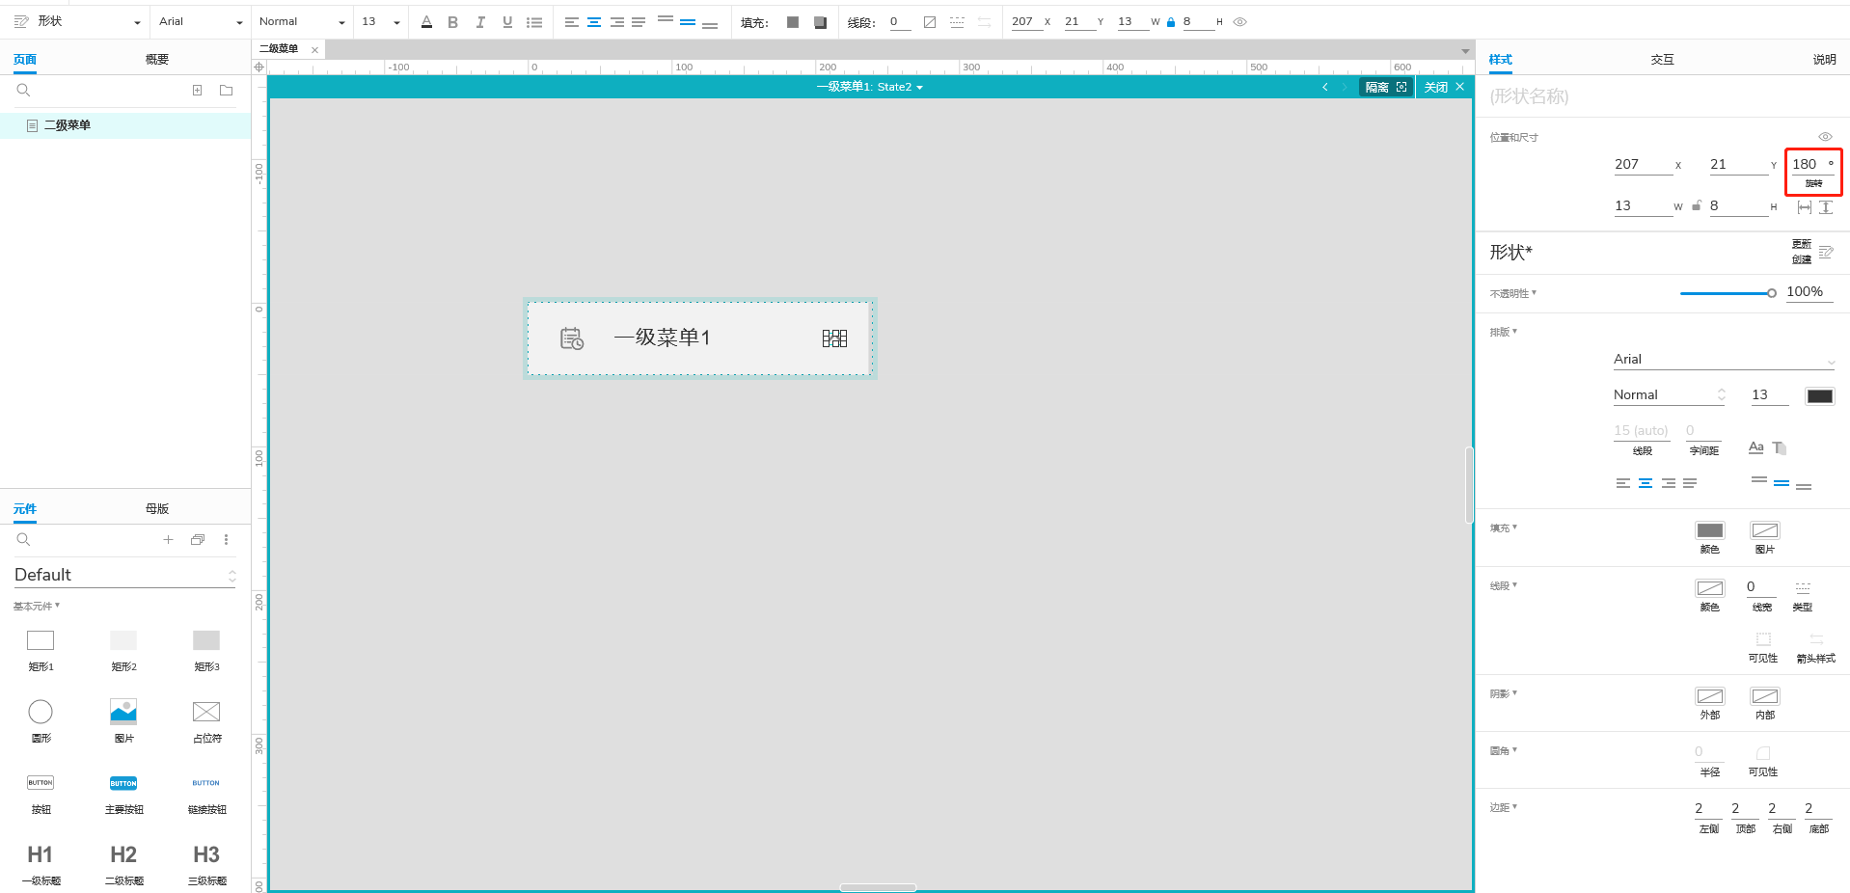Open the Normal font weight dropdown in toolbar

click(x=302, y=21)
